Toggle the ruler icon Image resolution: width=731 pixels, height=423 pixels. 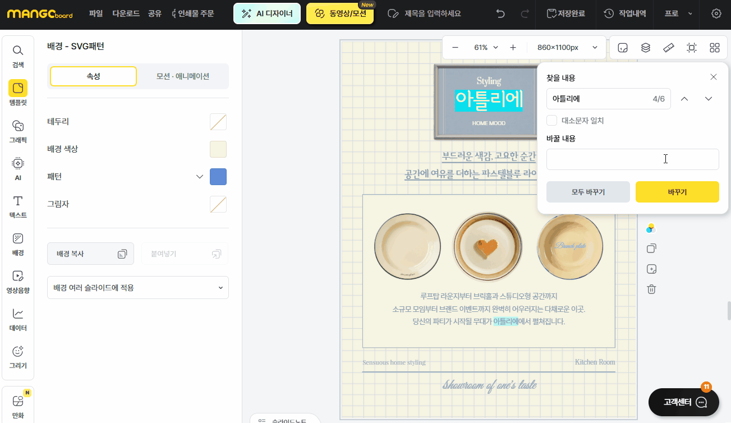point(669,48)
